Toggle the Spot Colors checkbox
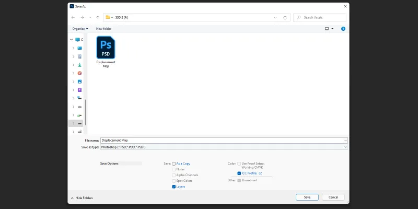This screenshot has height=209, width=418. [174, 181]
